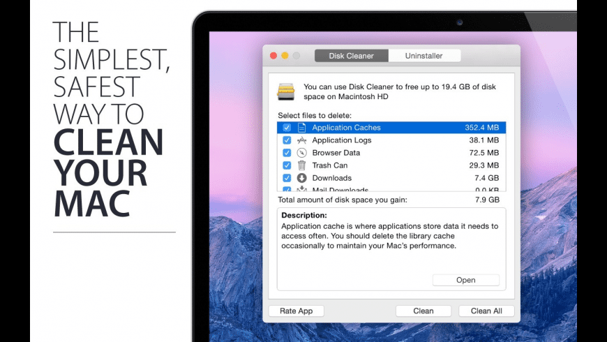Click the Application Caches row label
This screenshot has width=607, height=342.
[347, 128]
